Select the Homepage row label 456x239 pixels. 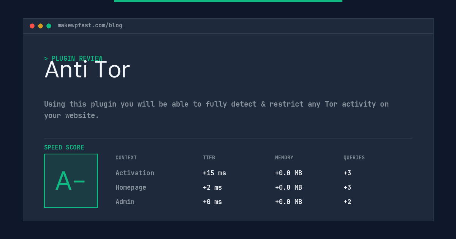click(131, 187)
